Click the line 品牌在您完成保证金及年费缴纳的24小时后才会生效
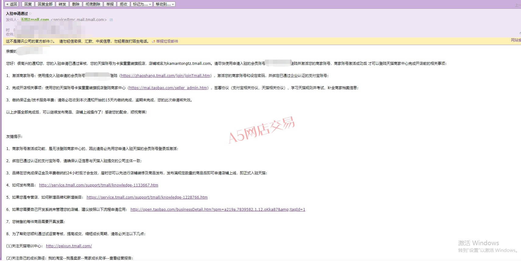This screenshot has height=261, width=521. coord(136,173)
